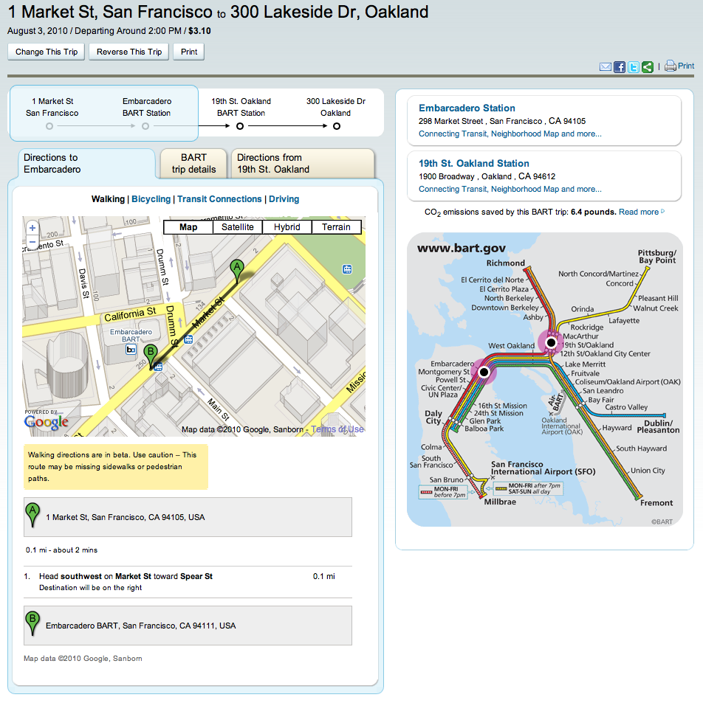This screenshot has height=703, width=703.
Task: Click the Print text link at top right
Action: pyautogui.click(x=686, y=66)
